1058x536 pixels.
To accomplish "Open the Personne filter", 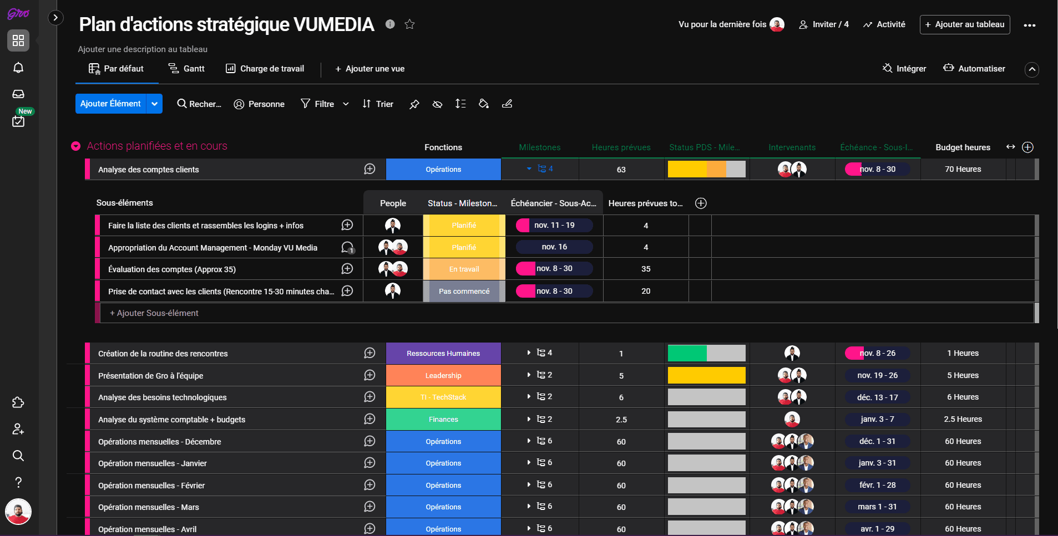I will (x=259, y=104).
